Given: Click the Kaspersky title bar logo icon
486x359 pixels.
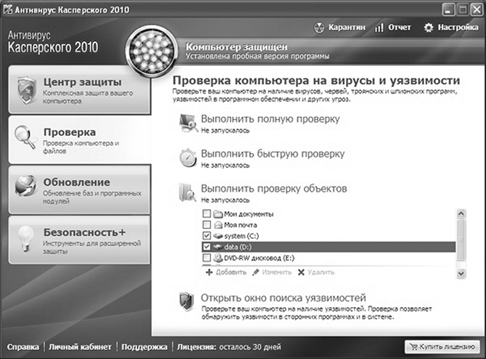Looking at the screenshot, I should tap(8, 9).
